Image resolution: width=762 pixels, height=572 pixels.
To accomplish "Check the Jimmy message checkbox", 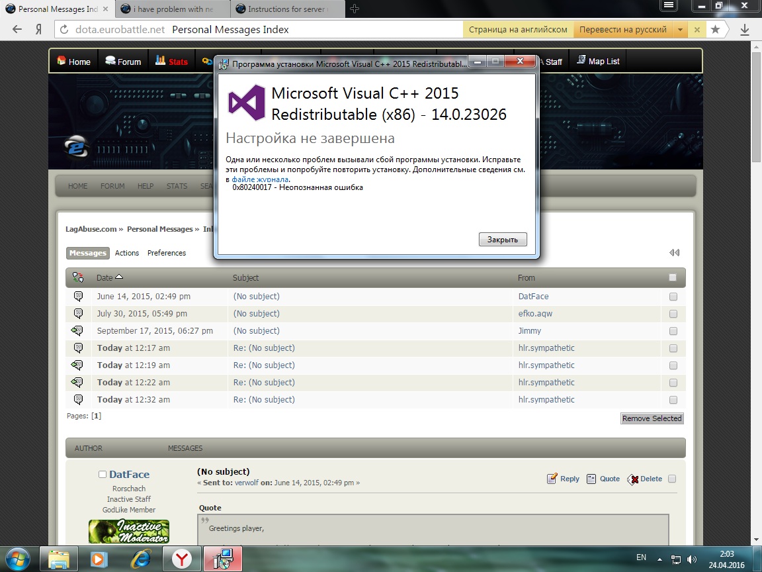I will tap(673, 331).
